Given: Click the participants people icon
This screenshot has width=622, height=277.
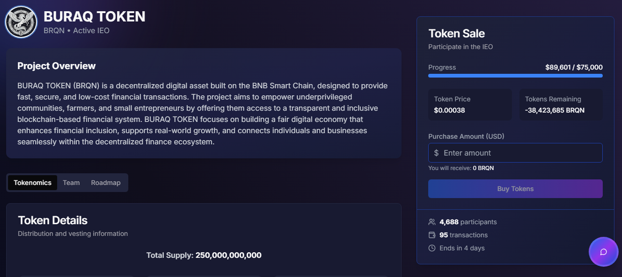Looking at the screenshot, I should point(432,222).
